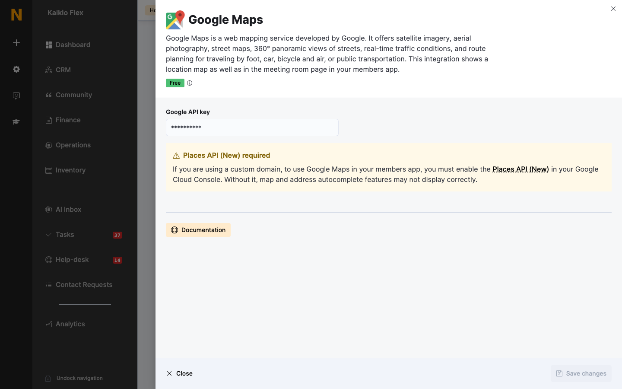
Task: Click the 14 badge on Help-desk
Action: click(117, 260)
